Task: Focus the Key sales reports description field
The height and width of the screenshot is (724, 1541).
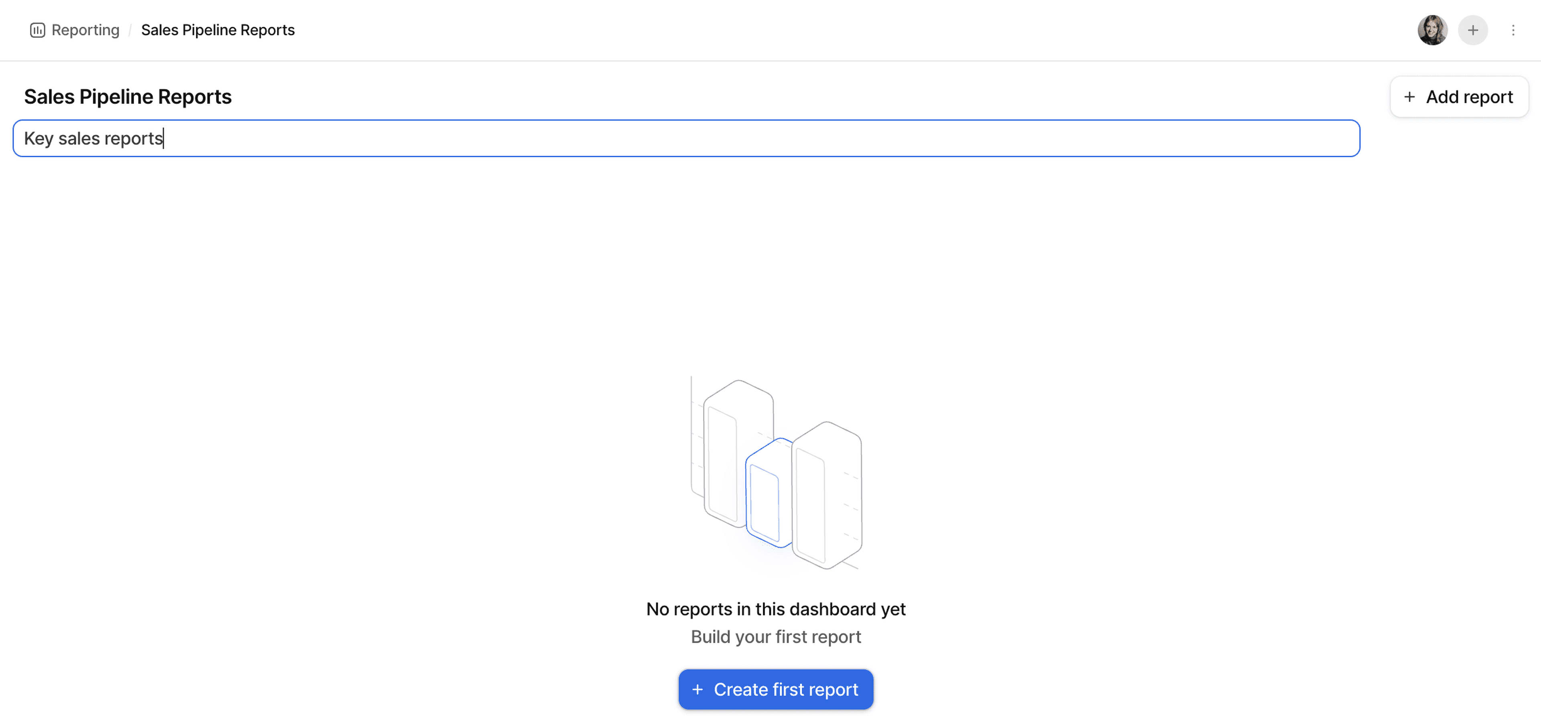Action: pyautogui.click(x=685, y=138)
